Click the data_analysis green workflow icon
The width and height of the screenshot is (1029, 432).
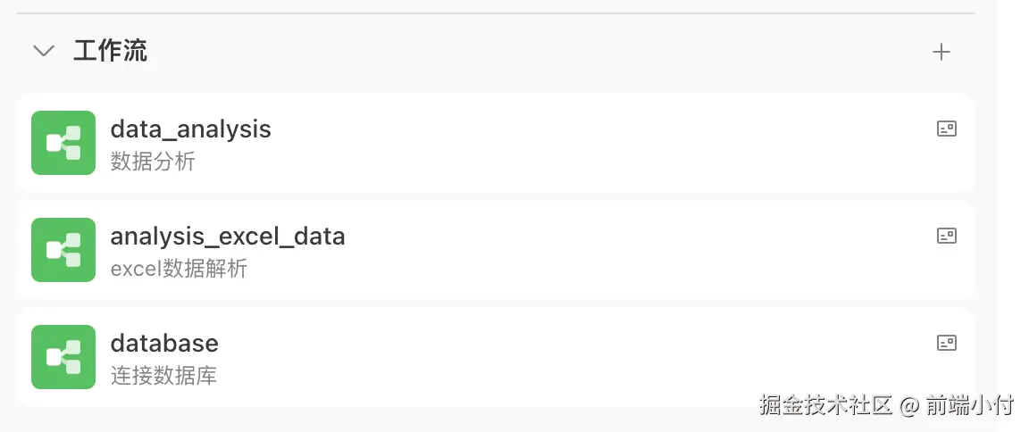pos(63,143)
